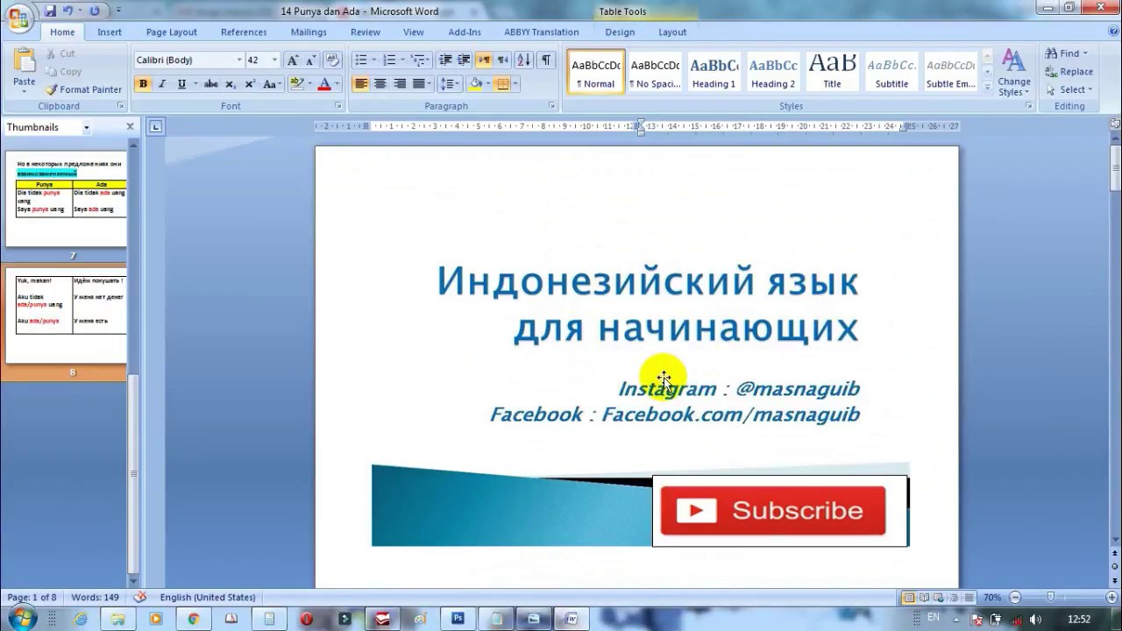Center the paragraph text
Screen dimensions: 1122x631
pyautogui.click(x=380, y=84)
